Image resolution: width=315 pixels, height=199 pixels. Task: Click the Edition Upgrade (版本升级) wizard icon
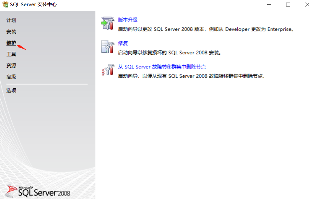[x=107, y=23]
